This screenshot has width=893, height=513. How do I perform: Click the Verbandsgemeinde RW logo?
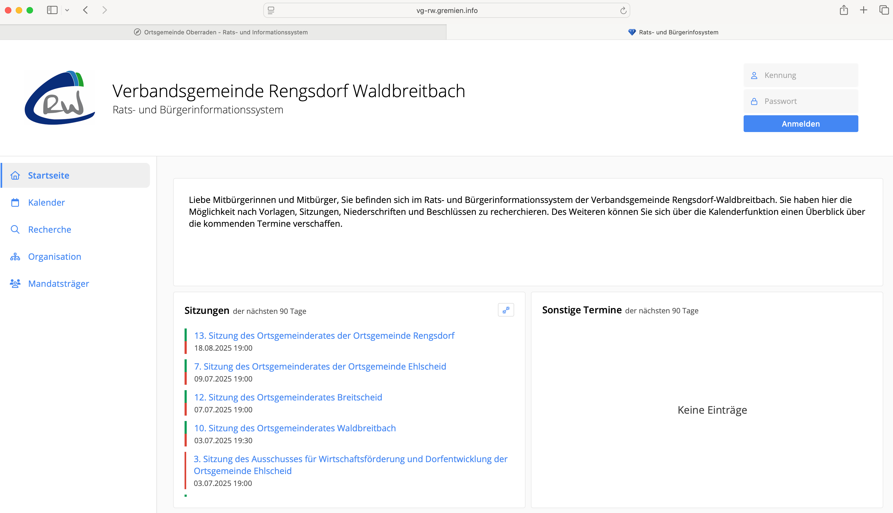(x=60, y=98)
